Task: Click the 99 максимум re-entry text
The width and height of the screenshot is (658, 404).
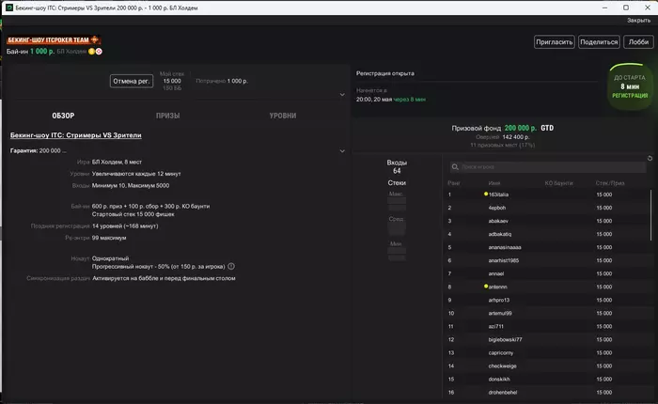Action: pos(109,238)
